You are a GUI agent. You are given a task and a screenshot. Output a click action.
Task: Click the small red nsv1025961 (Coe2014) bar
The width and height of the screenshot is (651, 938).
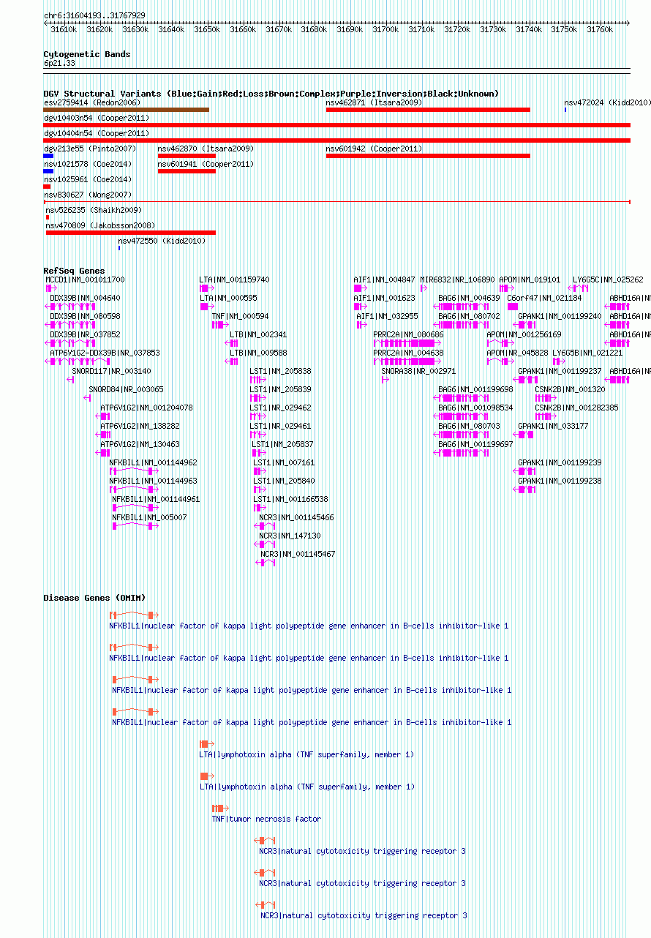47,187
